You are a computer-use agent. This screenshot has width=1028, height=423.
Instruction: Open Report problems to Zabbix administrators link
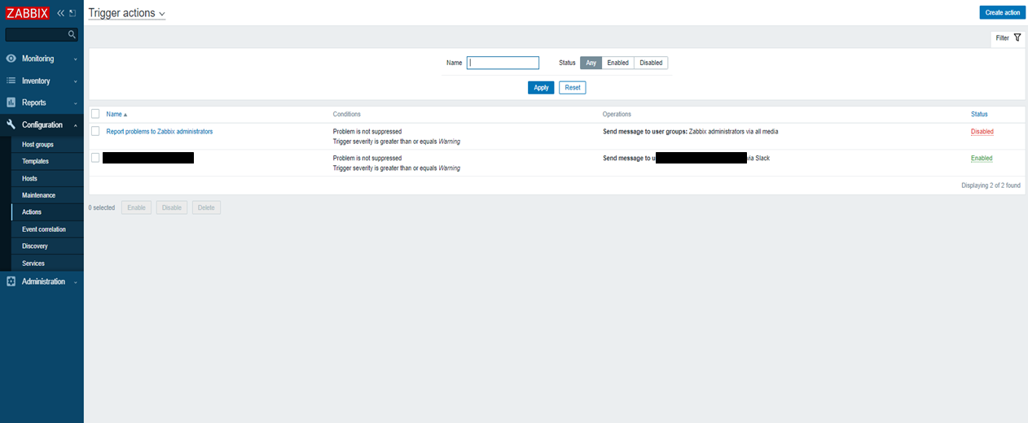pyautogui.click(x=160, y=131)
